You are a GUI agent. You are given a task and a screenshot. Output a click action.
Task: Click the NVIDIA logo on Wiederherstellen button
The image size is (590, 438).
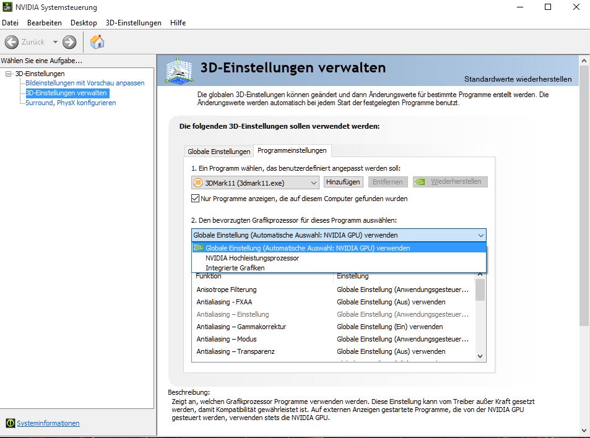(x=420, y=182)
